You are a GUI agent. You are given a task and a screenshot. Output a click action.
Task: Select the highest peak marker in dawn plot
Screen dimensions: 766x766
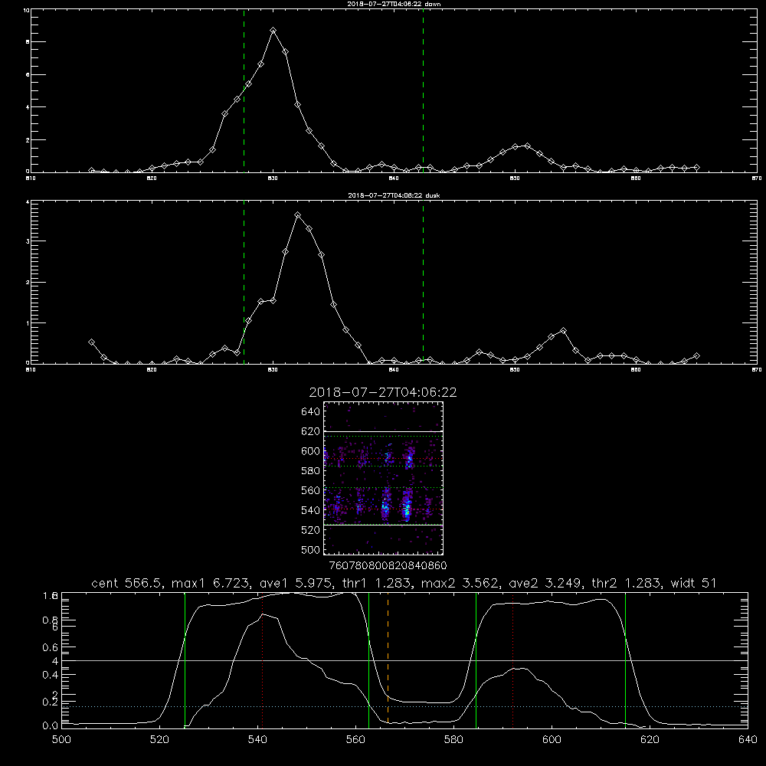pos(273,31)
